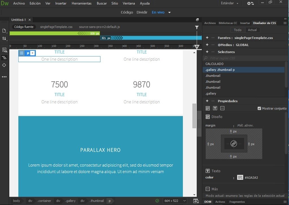Switch to the DOM panel tab
The height and width of the screenshot is (205, 289).
[x=208, y=202]
